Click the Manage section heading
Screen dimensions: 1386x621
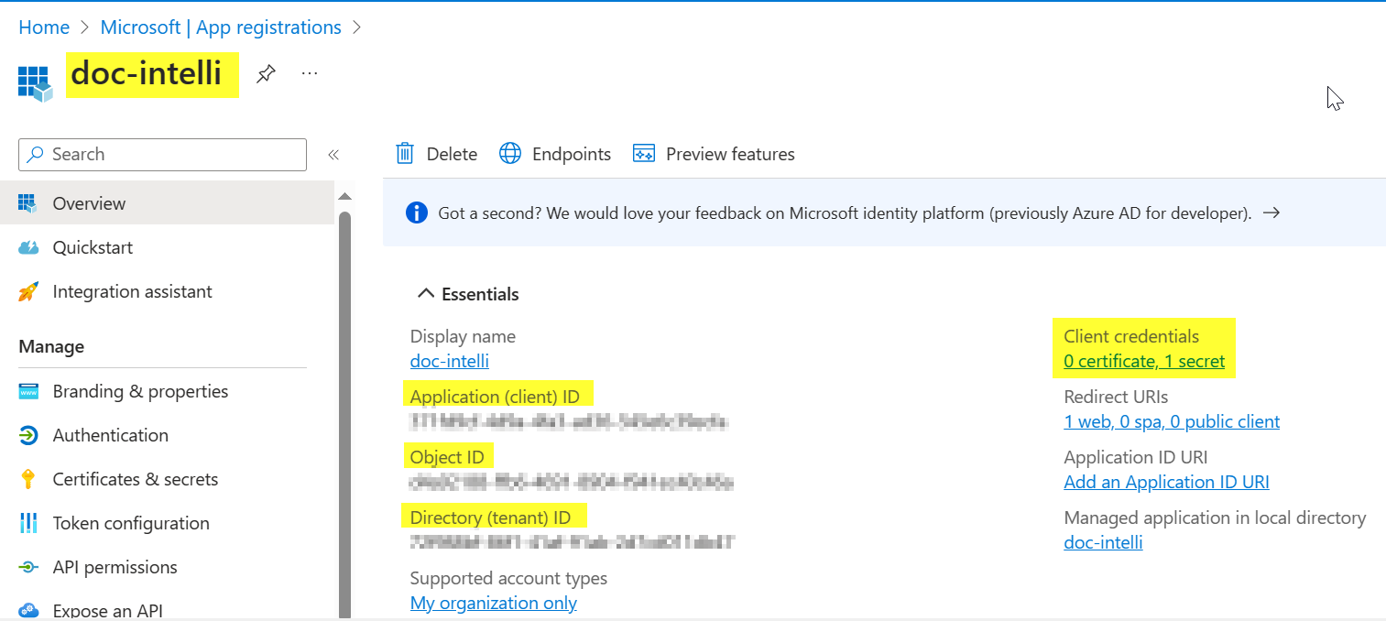click(x=51, y=346)
